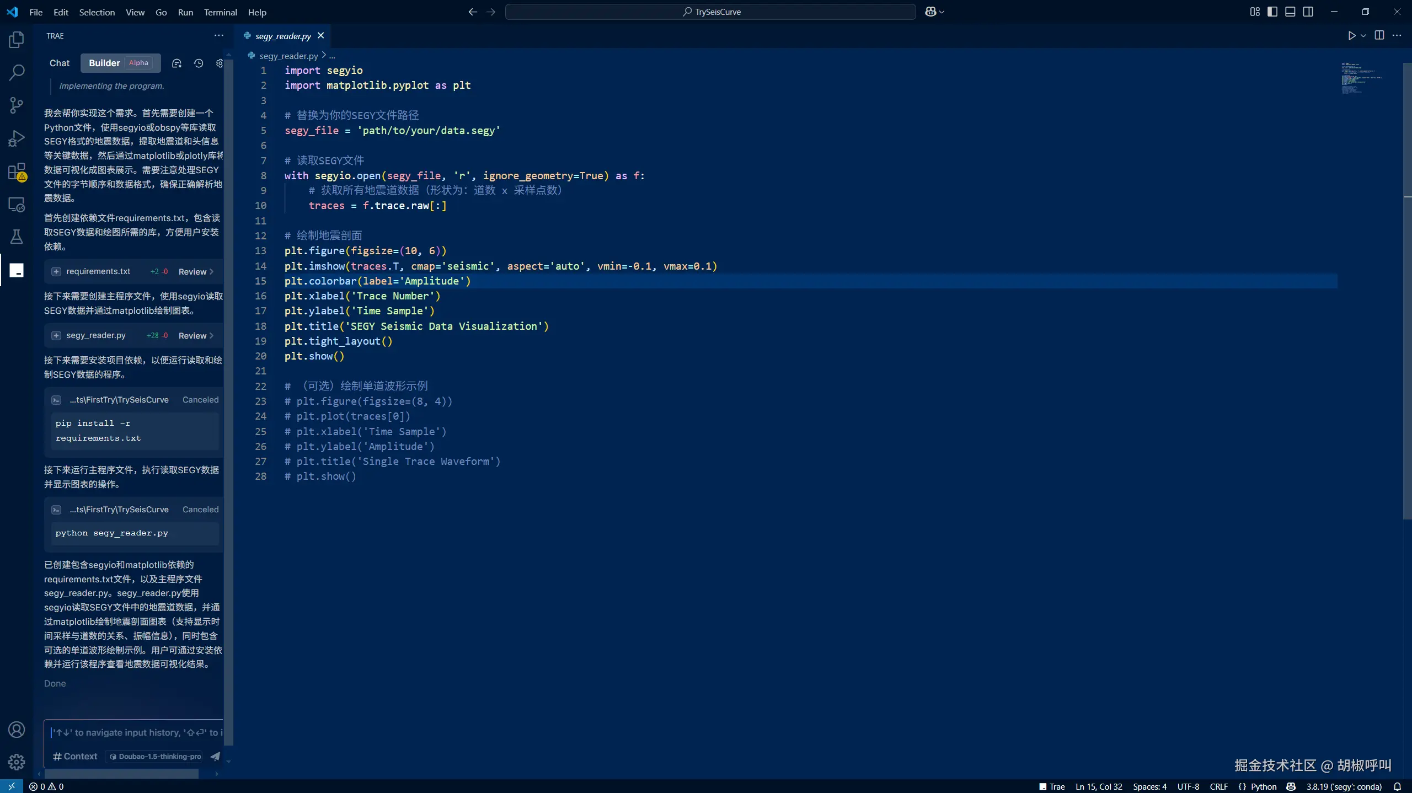The width and height of the screenshot is (1412, 793).
Task: Open the Extensions view icon
Action: coord(17,172)
